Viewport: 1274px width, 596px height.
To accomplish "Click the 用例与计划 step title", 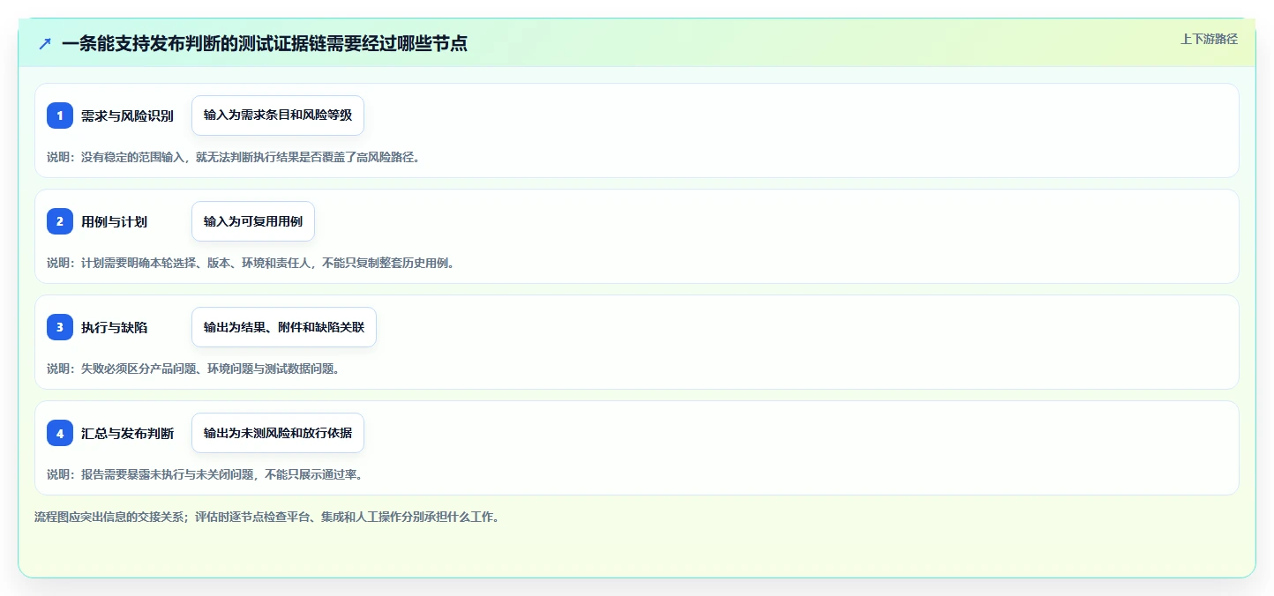I will 114,221.
